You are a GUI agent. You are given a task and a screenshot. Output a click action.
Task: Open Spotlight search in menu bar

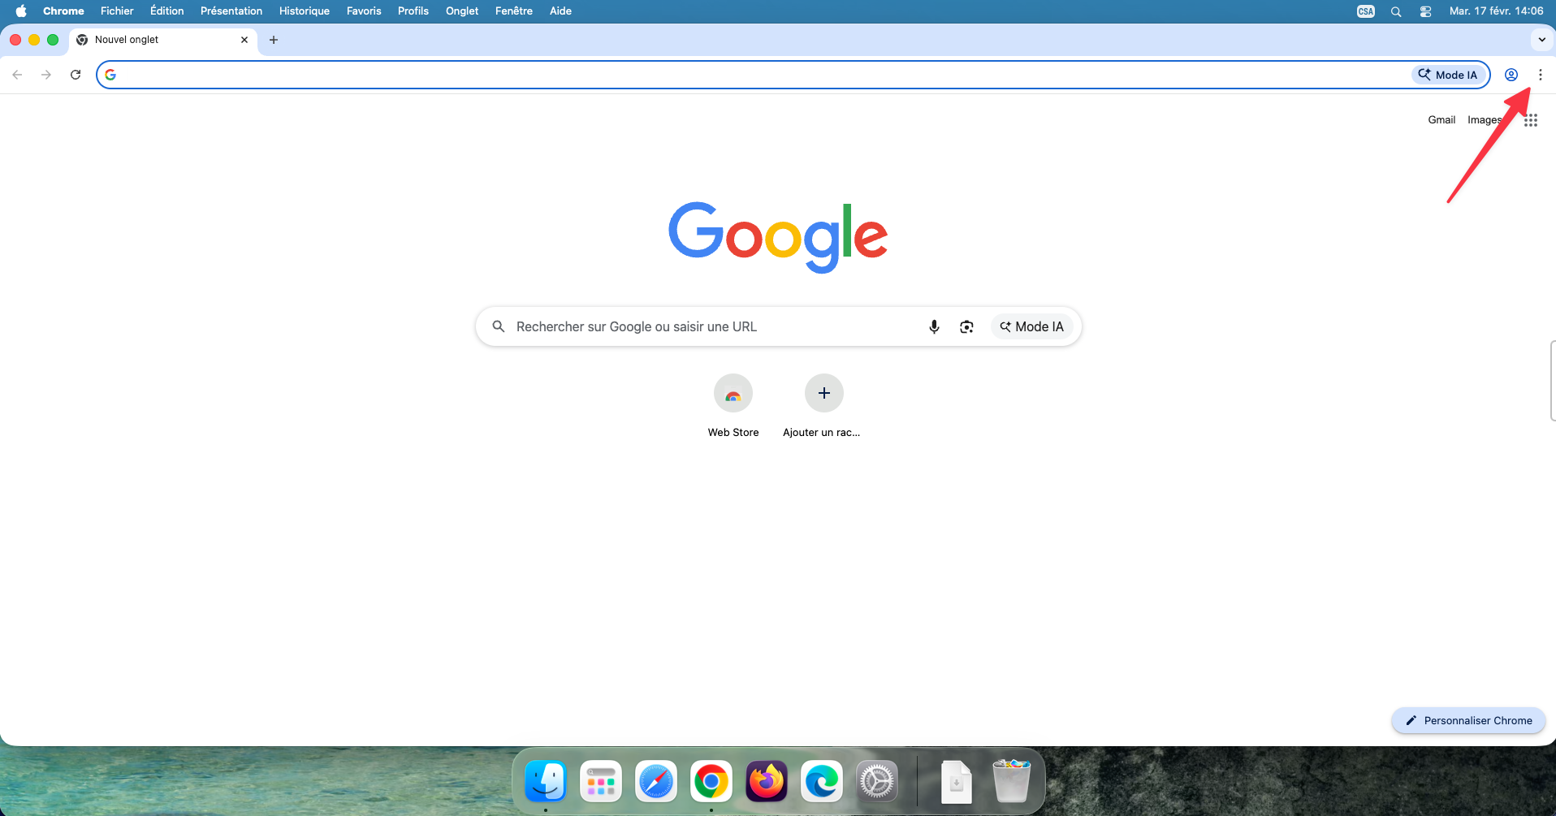pyautogui.click(x=1396, y=11)
